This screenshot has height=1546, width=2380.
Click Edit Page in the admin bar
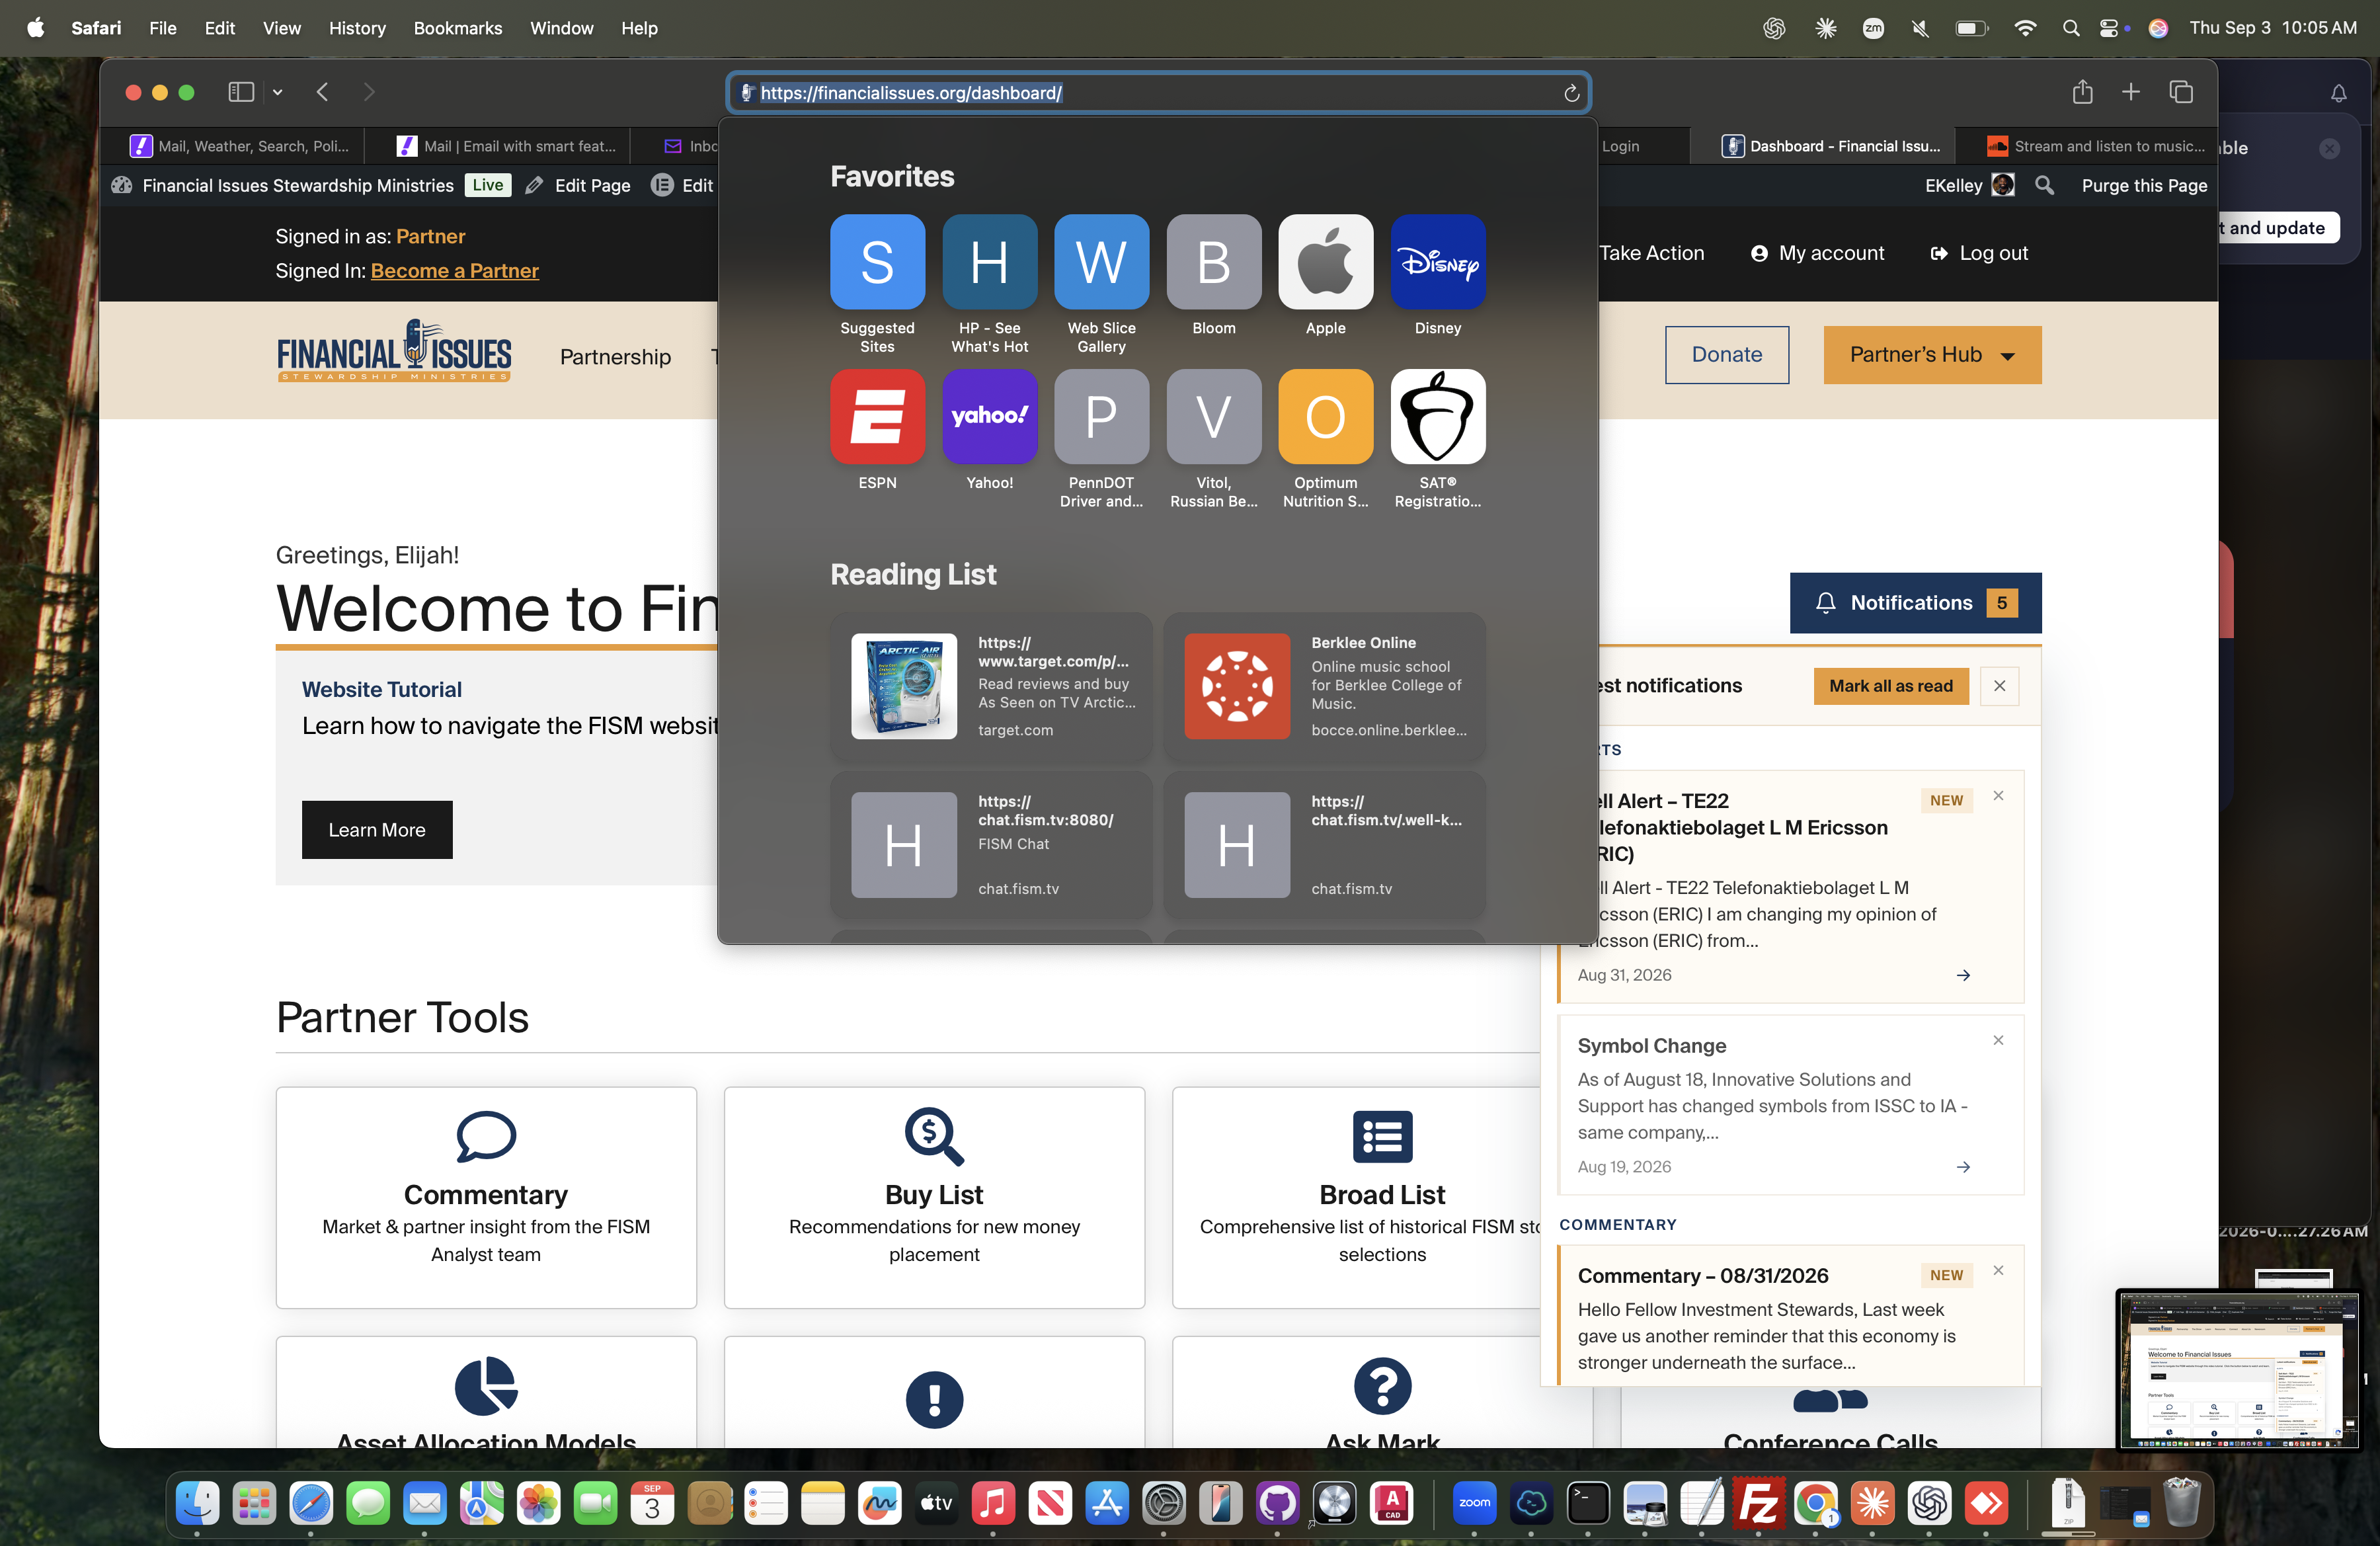tap(578, 185)
